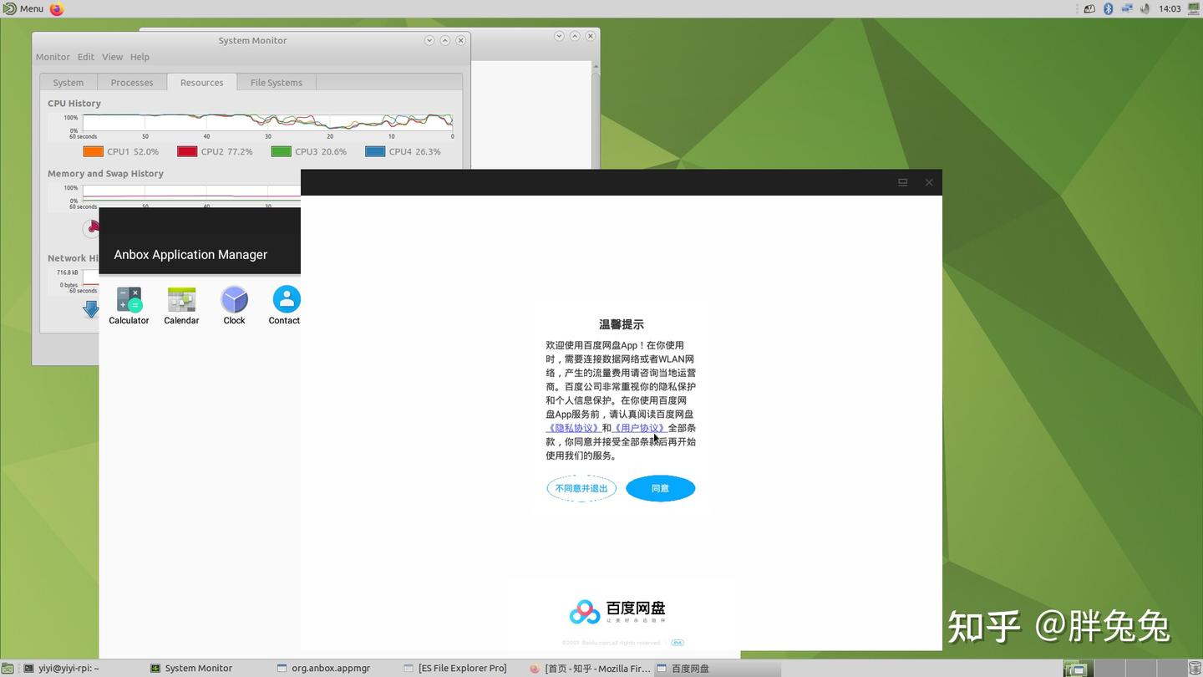This screenshot has width=1203, height=677.
Task: Click 不同意并退出 to decline
Action: 581,488
